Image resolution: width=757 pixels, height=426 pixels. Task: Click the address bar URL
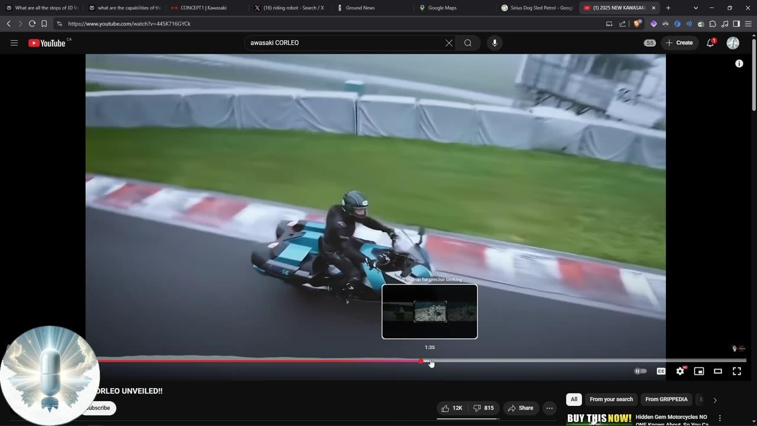129,24
